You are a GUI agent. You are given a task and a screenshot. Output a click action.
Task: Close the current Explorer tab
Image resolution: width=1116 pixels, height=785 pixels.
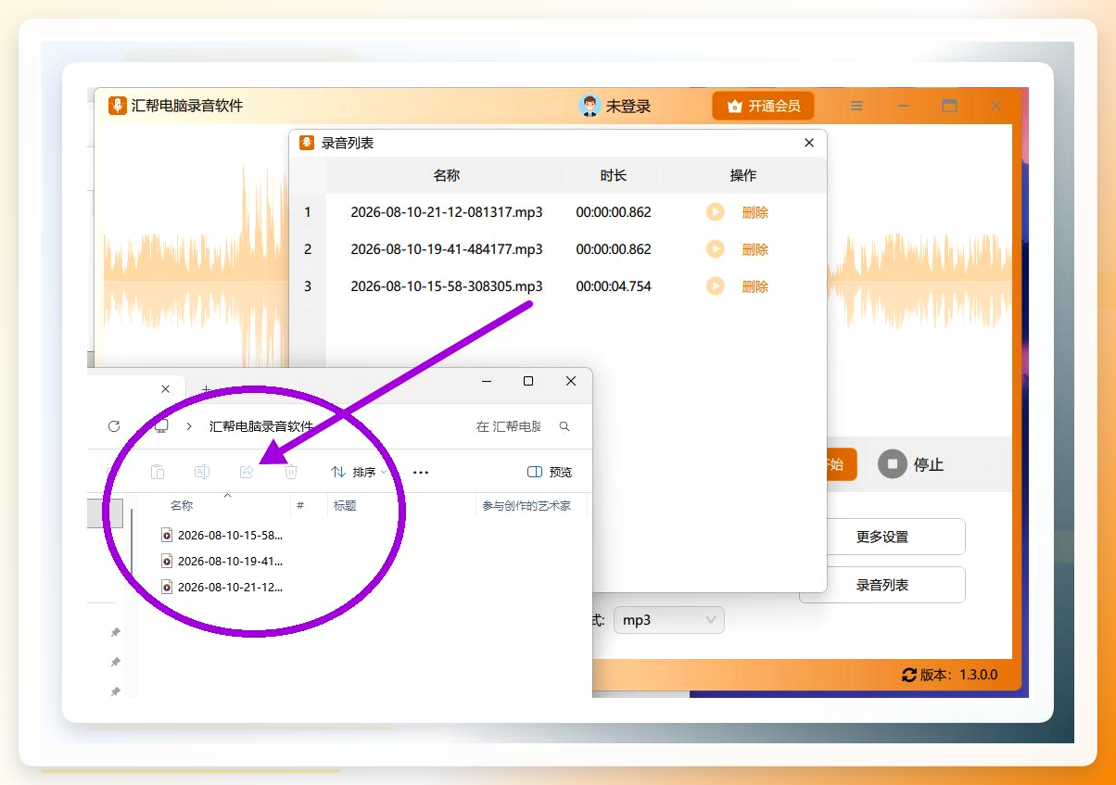(166, 389)
